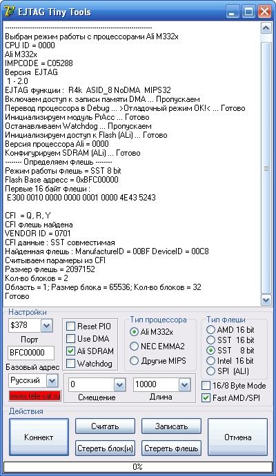
Task: Click the log line 'VENDOR ID = 0701'
Action: 38,234
